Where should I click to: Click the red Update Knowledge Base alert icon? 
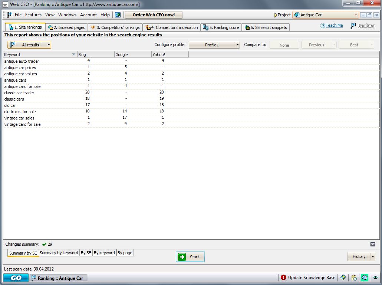tap(283, 278)
